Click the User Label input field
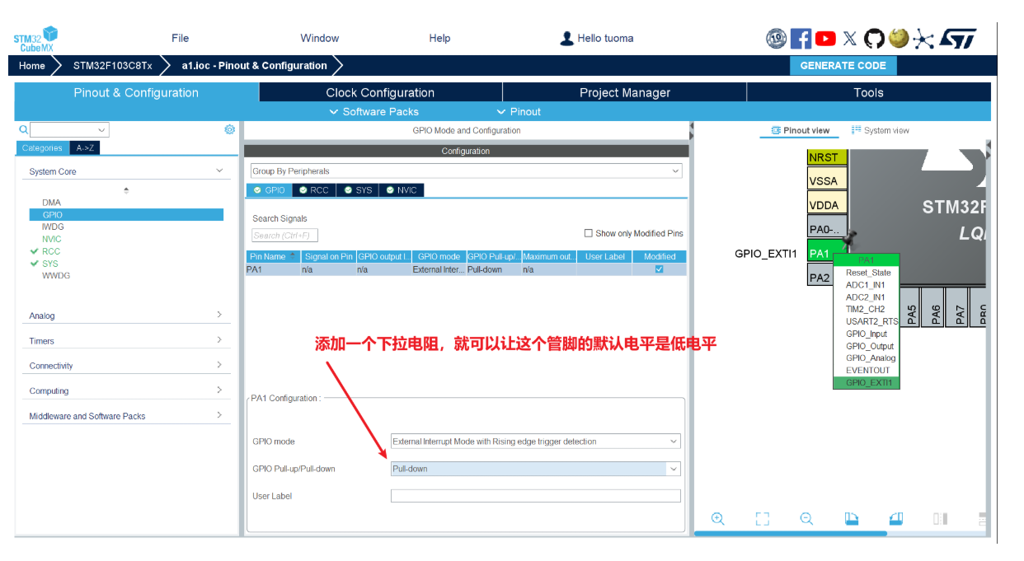 pyautogui.click(x=536, y=496)
